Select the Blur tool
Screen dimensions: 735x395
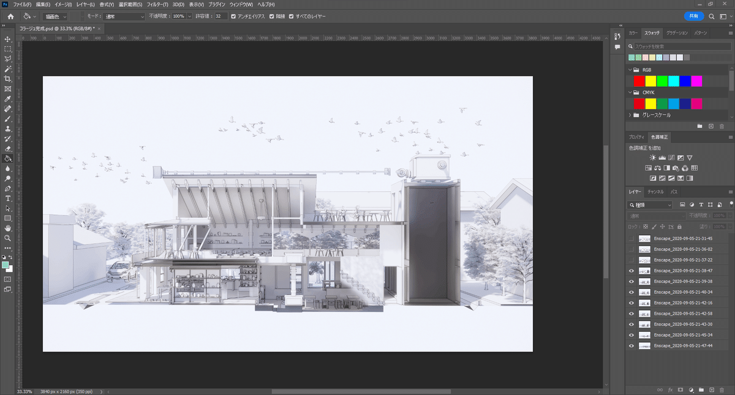click(x=8, y=168)
